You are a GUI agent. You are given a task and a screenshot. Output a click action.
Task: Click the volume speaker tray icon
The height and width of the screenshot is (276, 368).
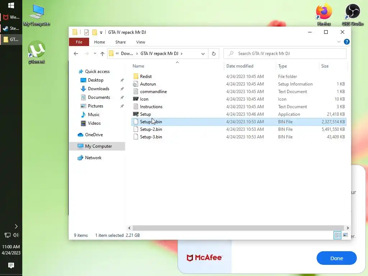pos(16,235)
